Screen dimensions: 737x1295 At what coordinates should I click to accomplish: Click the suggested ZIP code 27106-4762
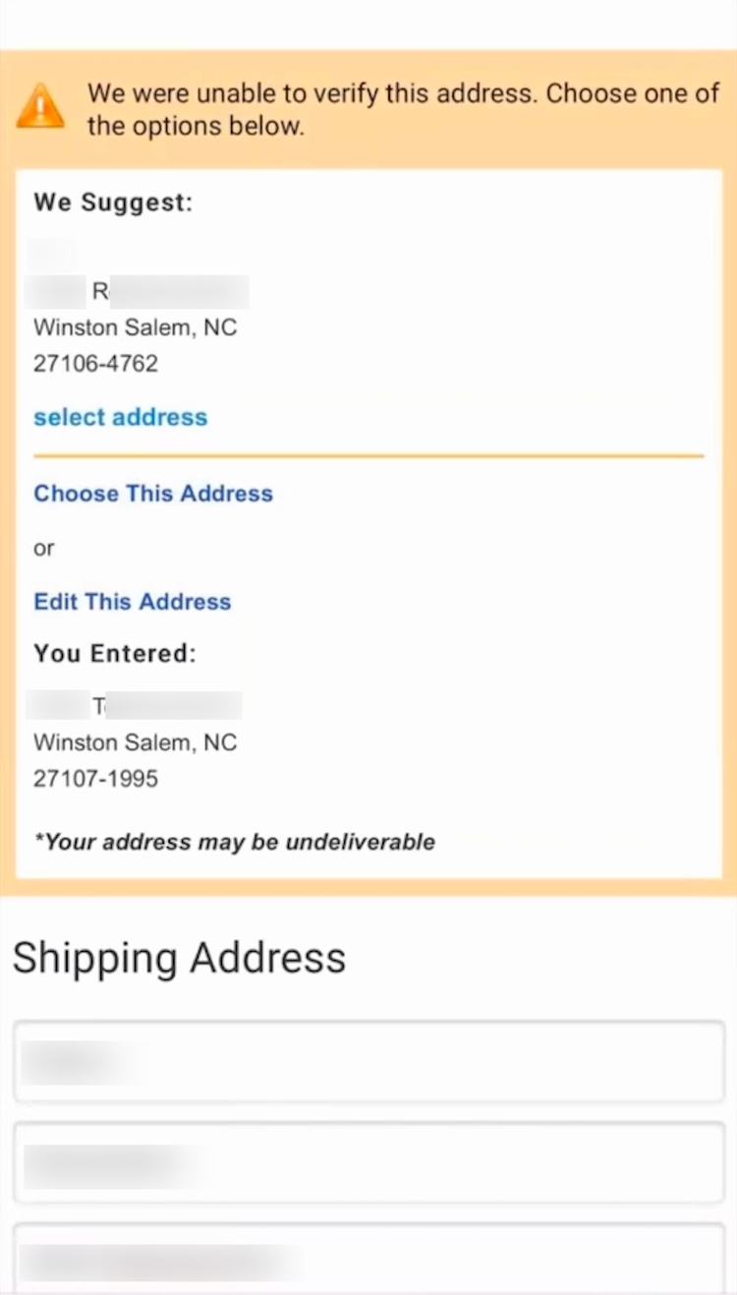click(95, 364)
